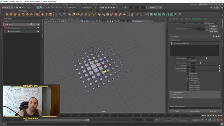
Task: Click the knife-shaped Multi-Cut shelf icon
Action: pyautogui.click(x=138, y=14)
